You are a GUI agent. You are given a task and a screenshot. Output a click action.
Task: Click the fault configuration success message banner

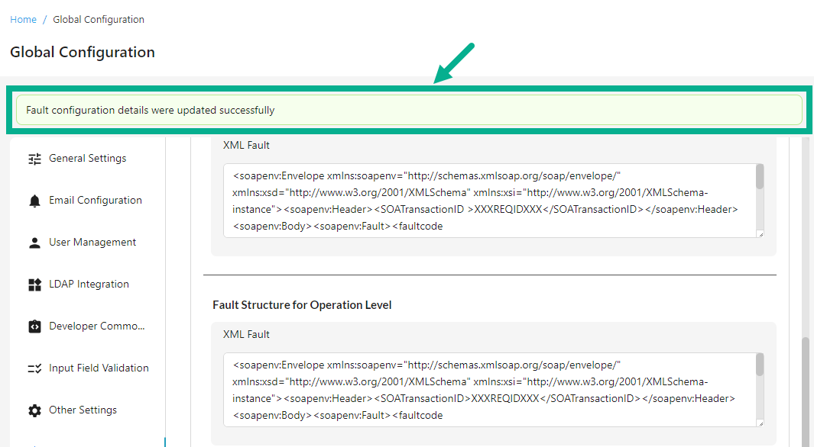pyautogui.click(x=409, y=110)
